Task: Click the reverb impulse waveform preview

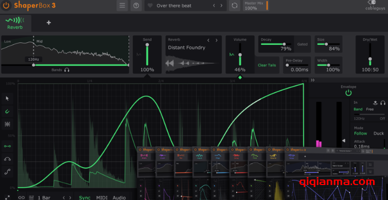Action: point(192,63)
